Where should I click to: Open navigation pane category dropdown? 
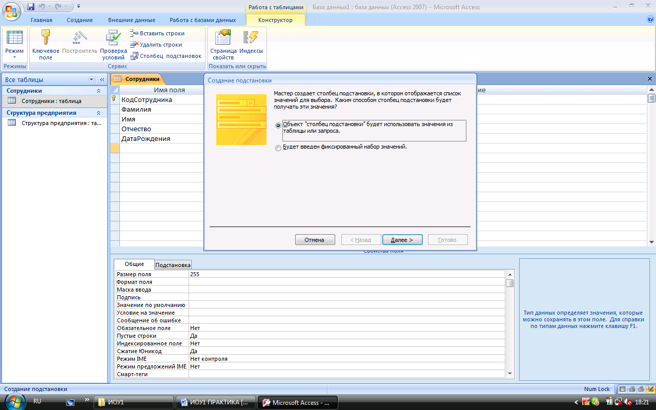tap(92, 79)
